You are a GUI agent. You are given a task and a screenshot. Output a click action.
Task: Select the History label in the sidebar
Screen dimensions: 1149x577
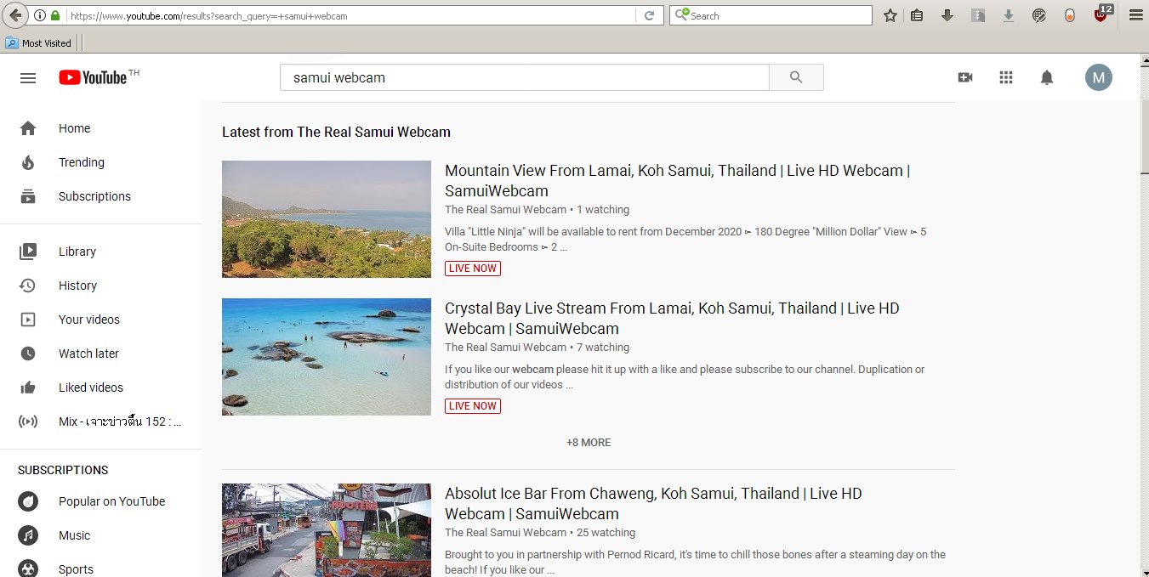77,286
